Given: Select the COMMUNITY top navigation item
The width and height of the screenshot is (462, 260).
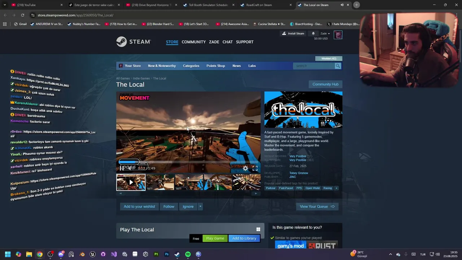Looking at the screenshot, I should click(193, 42).
